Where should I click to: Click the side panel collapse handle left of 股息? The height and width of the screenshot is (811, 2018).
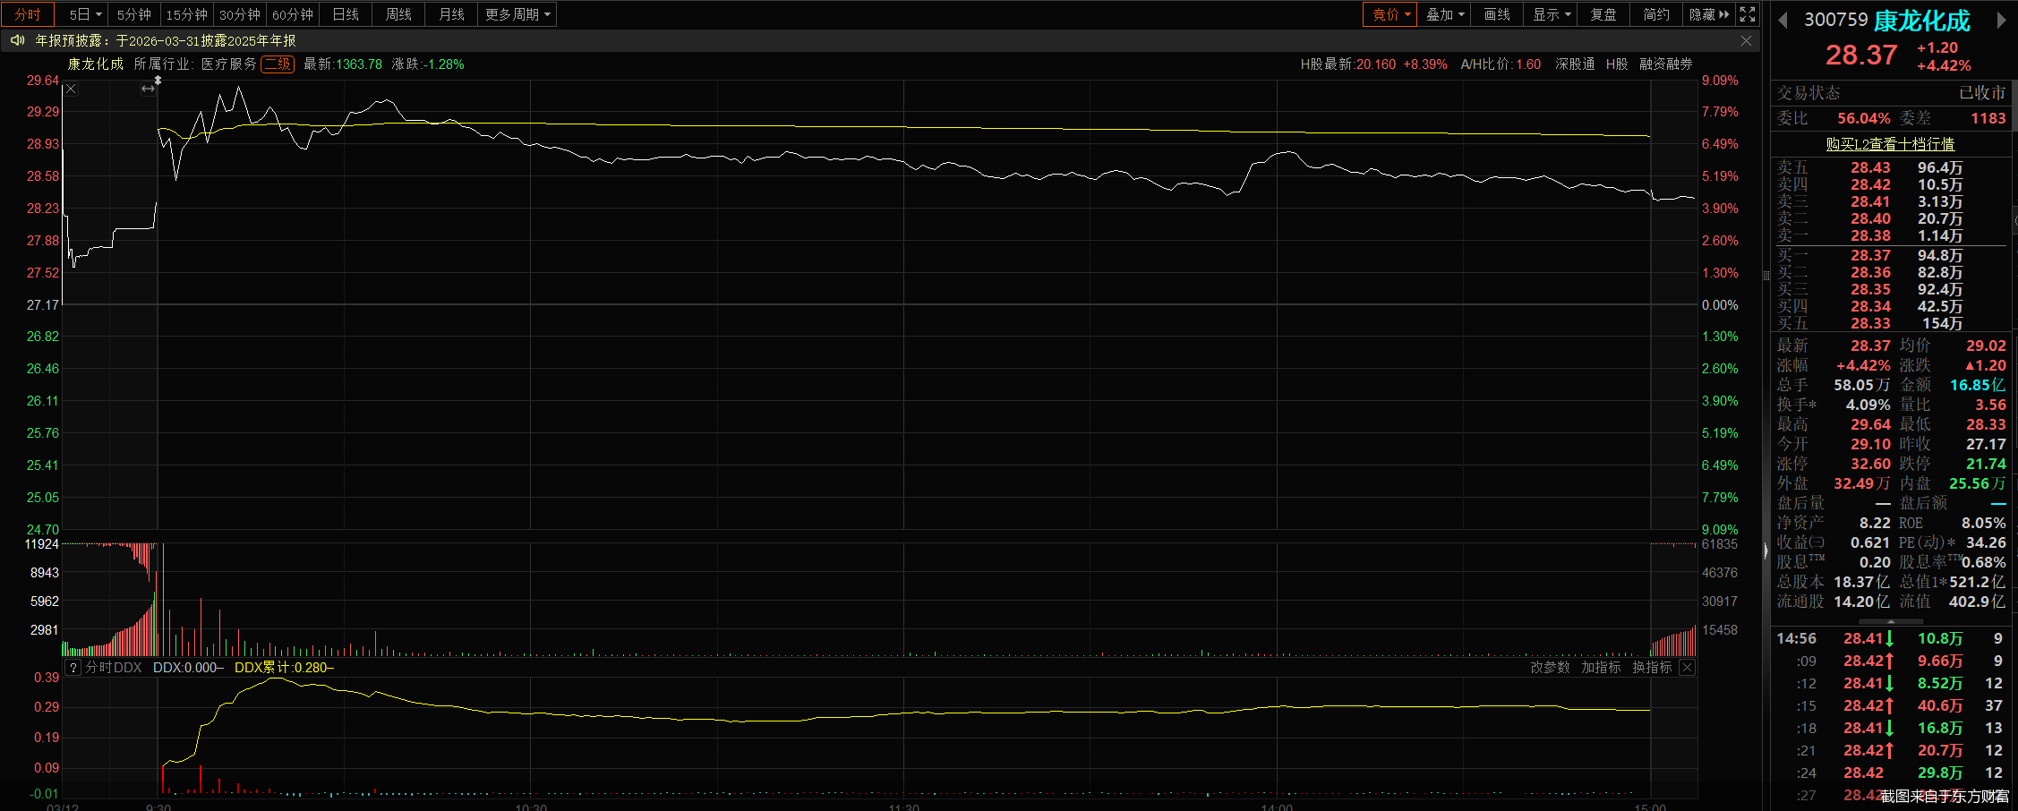coord(1766,551)
